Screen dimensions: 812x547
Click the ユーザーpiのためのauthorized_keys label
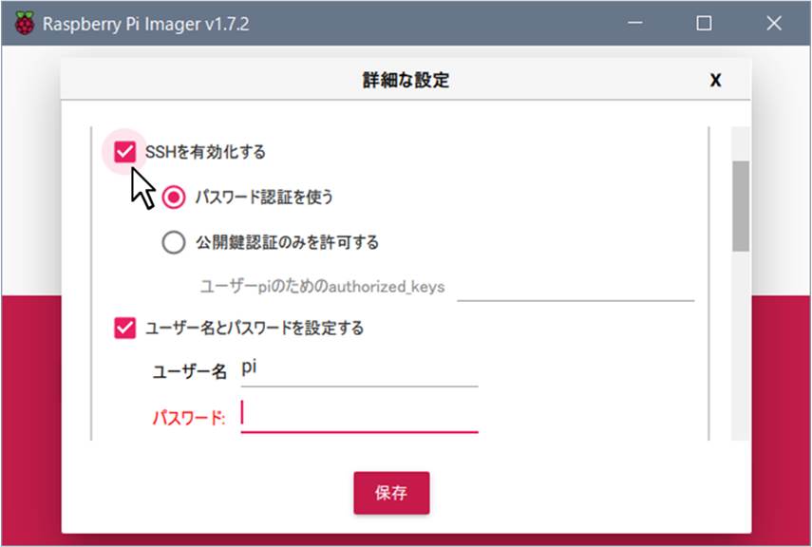322,287
